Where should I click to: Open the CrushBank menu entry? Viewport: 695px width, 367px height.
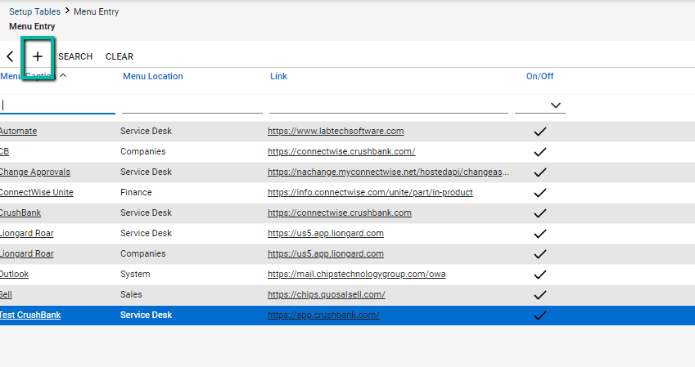pos(20,213)
